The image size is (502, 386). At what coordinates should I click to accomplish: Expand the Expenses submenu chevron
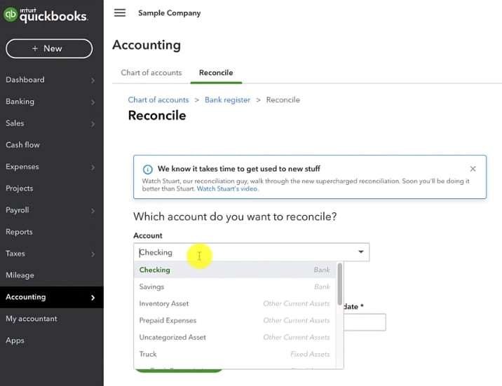point(93,167)
